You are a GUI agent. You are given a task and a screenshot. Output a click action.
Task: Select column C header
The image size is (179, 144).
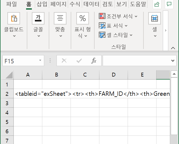tap(85, 75)
